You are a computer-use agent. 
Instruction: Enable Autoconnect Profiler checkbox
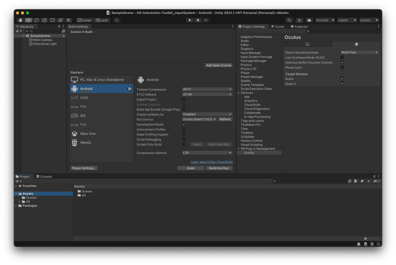(x=184, y=129)
